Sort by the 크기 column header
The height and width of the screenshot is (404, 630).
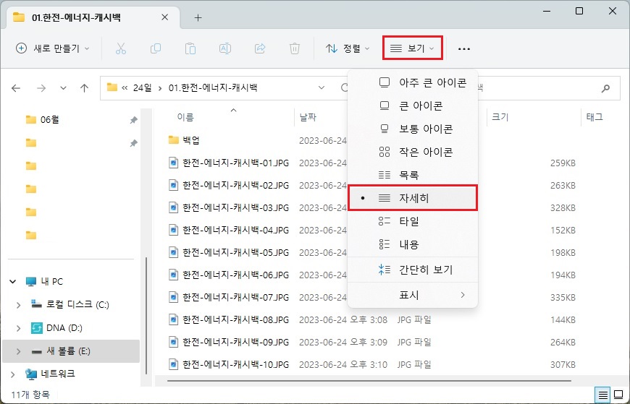pyautogui.click(x=500, y=117)
